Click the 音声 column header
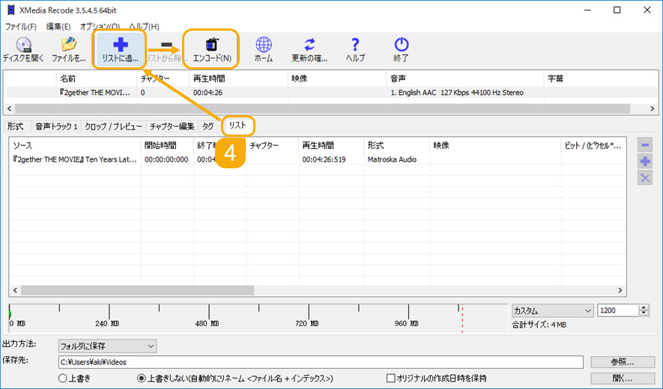Viewport: 663px width, 389px height. (464, 79)
